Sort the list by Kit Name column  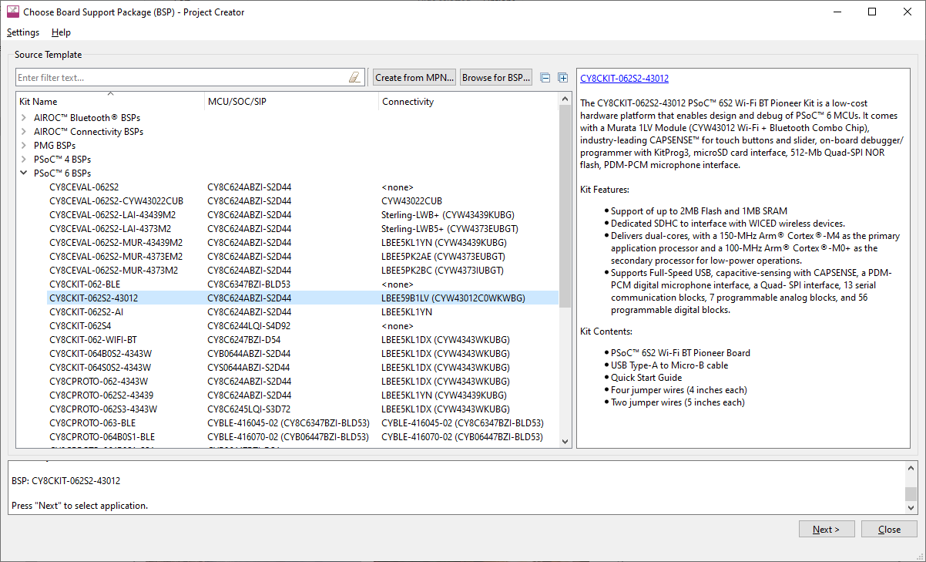click(110, 102)
